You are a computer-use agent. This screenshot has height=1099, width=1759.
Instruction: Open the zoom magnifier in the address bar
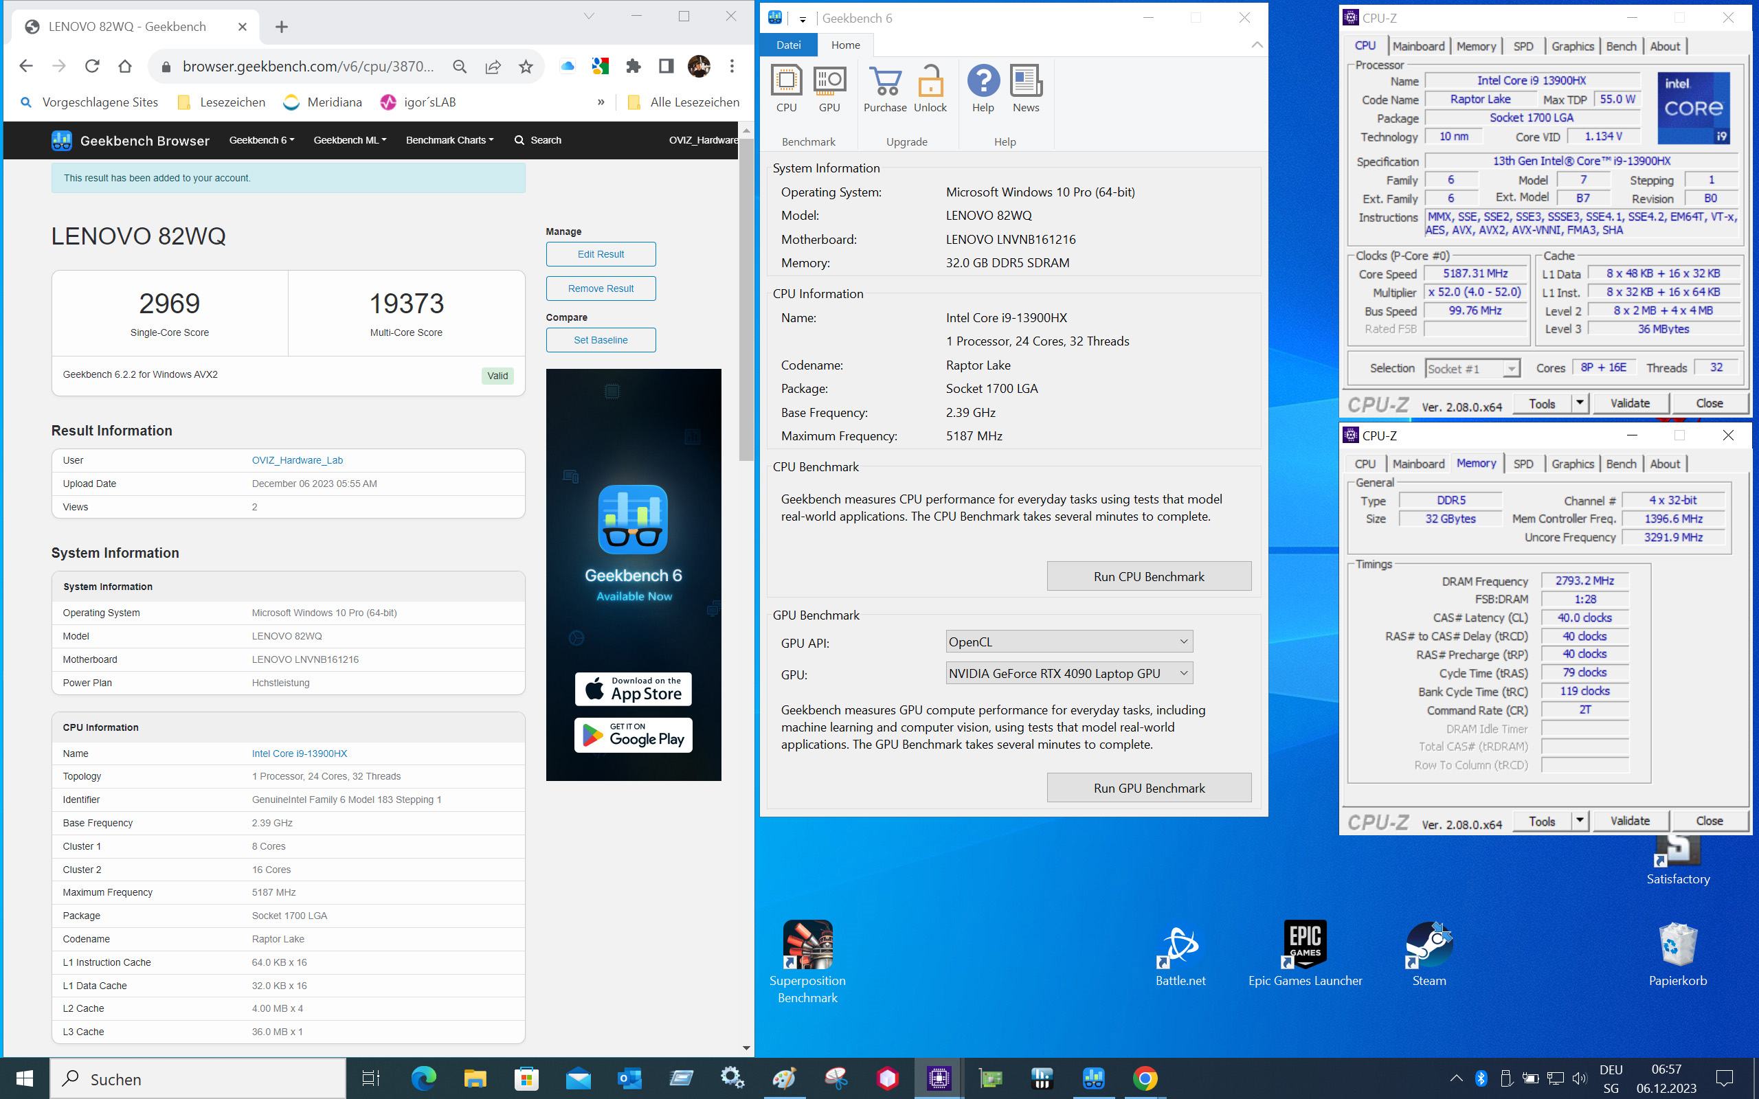pyautogui.click(x=460, y=66)
